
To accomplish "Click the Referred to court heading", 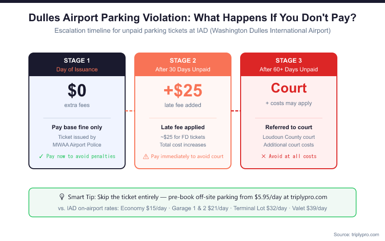I will tap(289, 128).
